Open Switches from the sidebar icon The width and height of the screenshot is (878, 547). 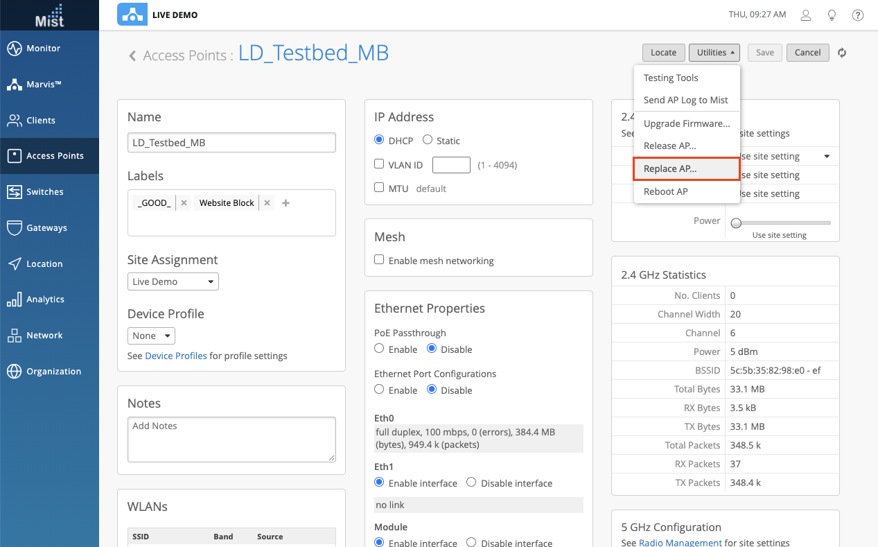click(x=15, y=192)
